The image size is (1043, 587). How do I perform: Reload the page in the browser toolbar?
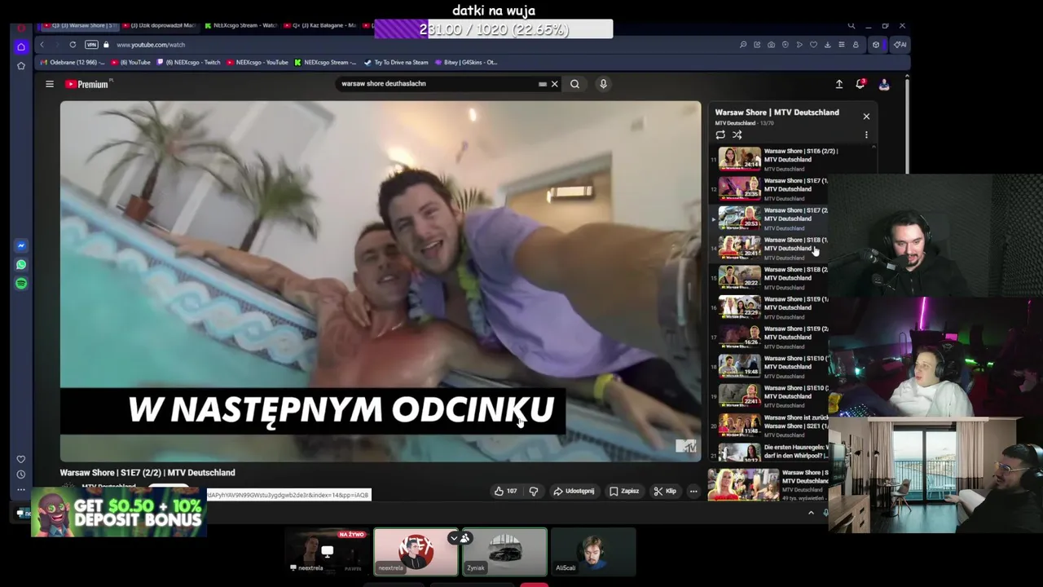pyautogui.click(x=73, y=45)
